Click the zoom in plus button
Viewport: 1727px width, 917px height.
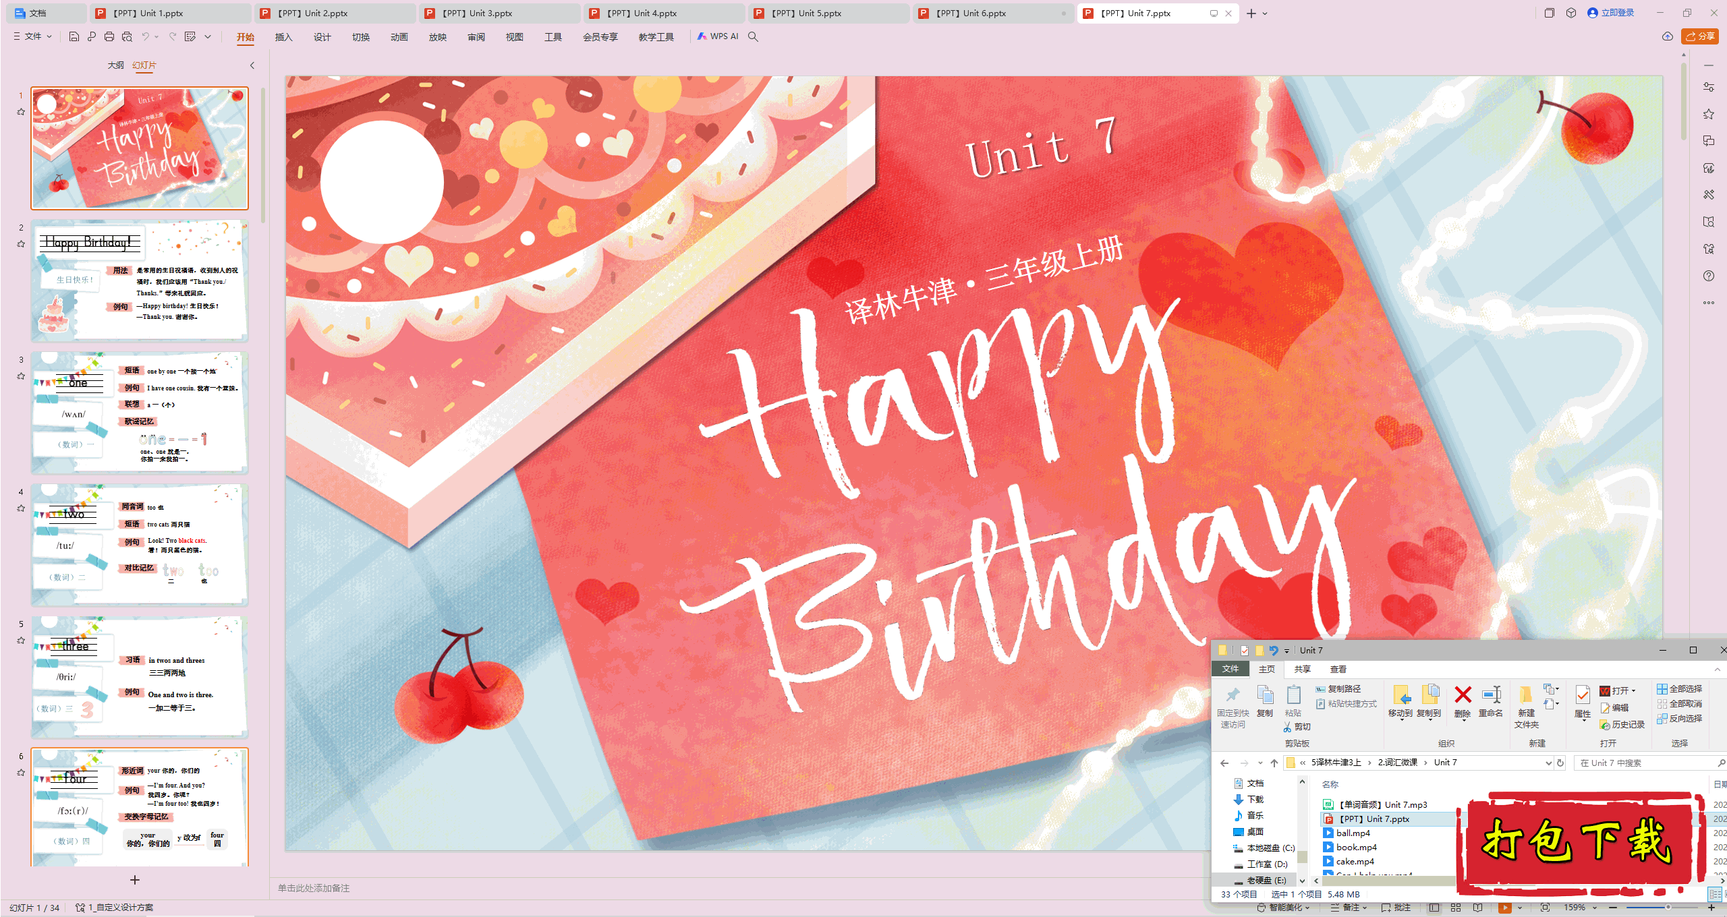tap(1711, 908)
